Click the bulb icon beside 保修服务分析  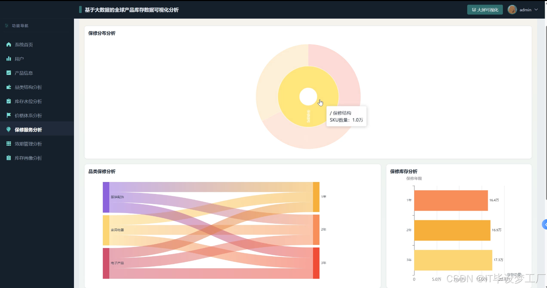pos(9,130)
